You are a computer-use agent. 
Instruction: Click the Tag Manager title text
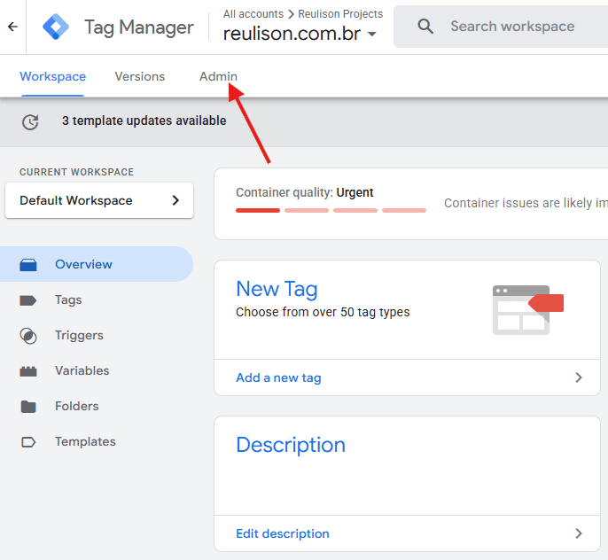point(139,27)
